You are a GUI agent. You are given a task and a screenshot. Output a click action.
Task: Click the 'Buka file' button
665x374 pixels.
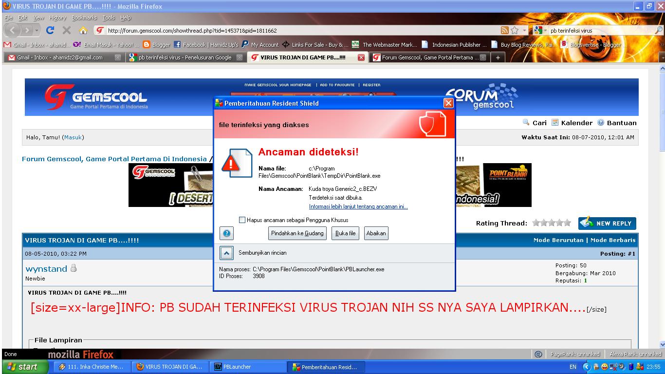345,233
